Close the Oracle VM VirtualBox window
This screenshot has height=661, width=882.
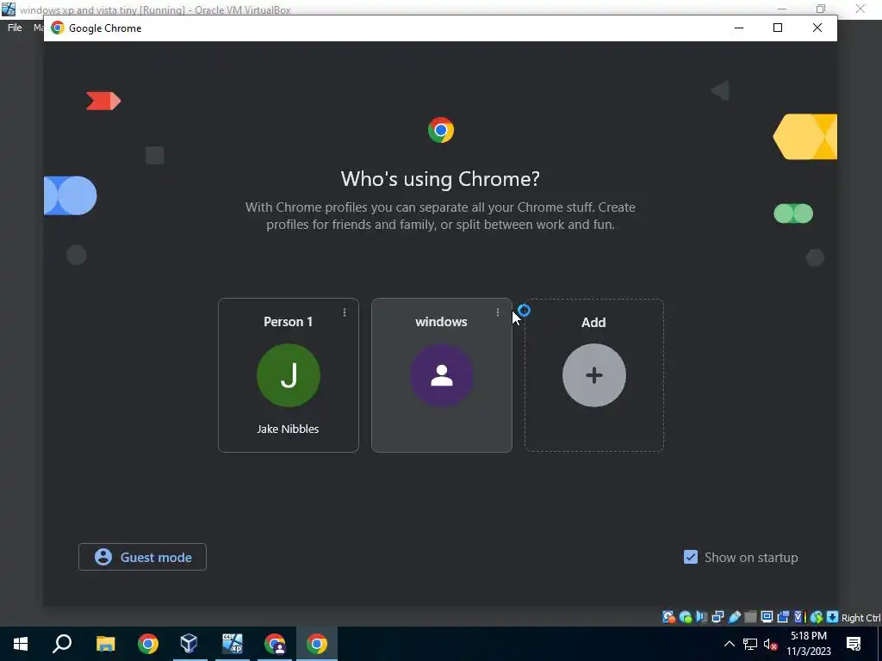coord(860,9)
